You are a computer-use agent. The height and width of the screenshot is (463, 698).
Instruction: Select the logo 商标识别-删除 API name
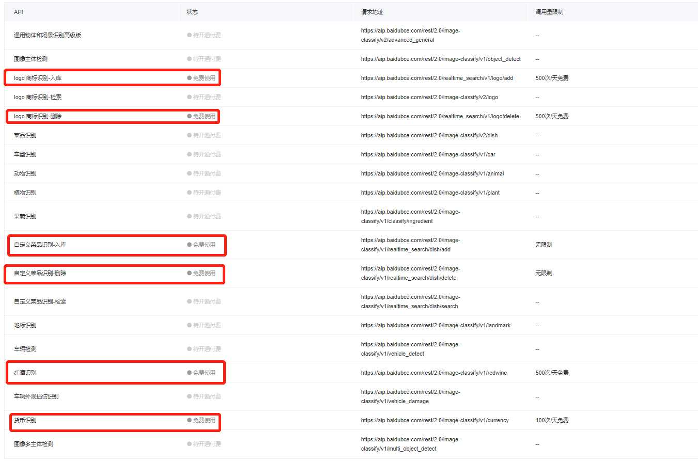pos(38,116)
